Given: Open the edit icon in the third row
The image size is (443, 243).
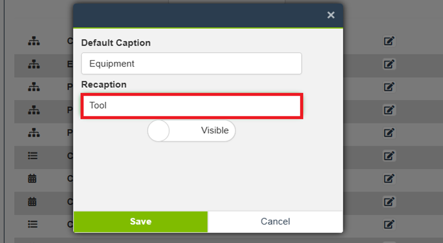Looking at the screenshot, I should pos(389,87).
